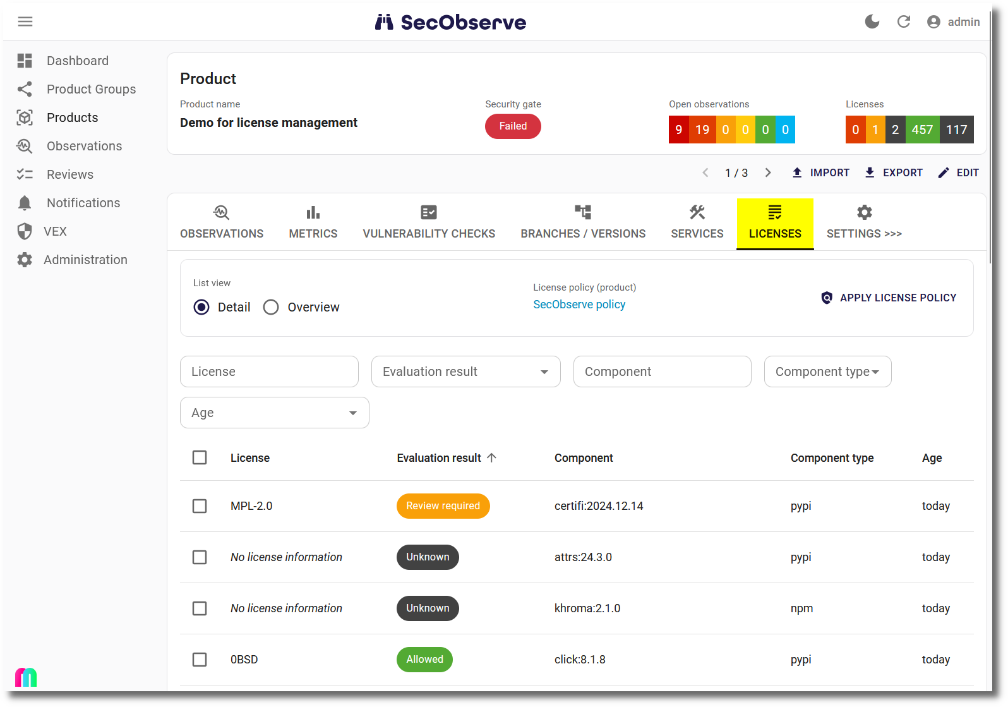The image size is (1008, 707).
Task: Check the attrs:24.3.0 row checkbox
Action: click(200, 557)
